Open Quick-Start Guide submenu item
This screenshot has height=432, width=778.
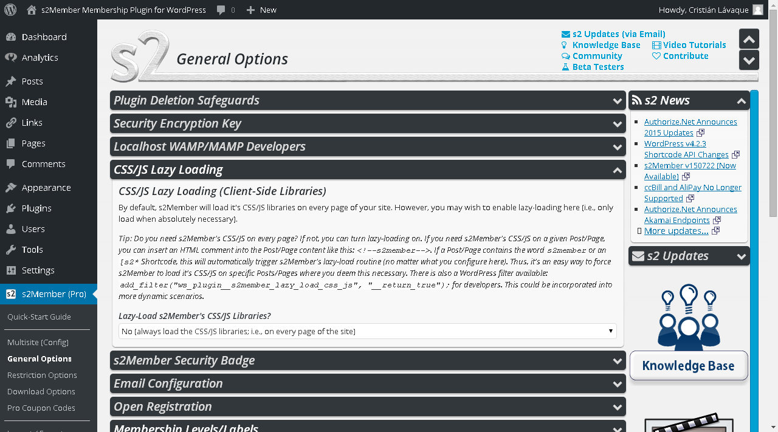point(39,317)
